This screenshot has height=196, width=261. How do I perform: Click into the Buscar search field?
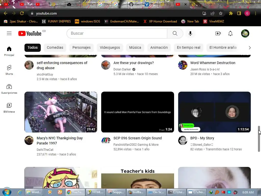coord(117,33)
